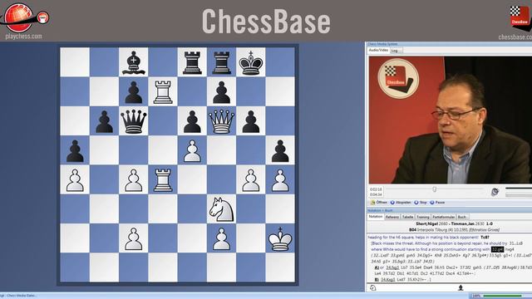Select the black bishop on c8
The image size is (532, 299).
(134, 62)
